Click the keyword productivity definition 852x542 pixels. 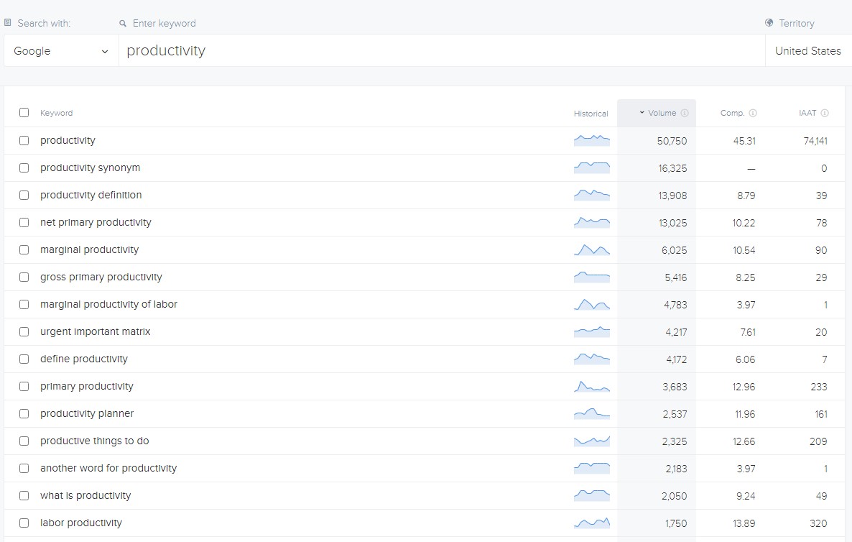91,196
